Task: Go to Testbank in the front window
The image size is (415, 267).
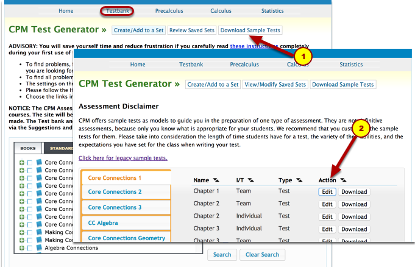Action: 191,65
